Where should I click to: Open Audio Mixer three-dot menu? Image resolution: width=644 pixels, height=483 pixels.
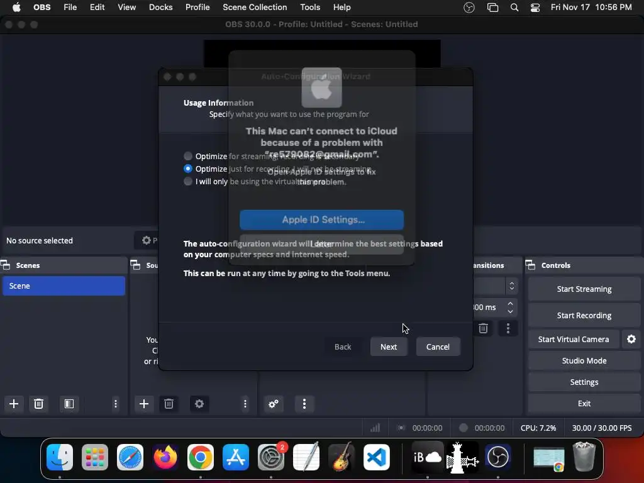[x=304, y=404]
